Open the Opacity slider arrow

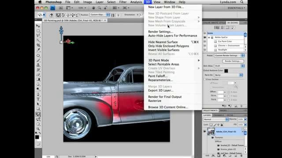click(245, 119)
